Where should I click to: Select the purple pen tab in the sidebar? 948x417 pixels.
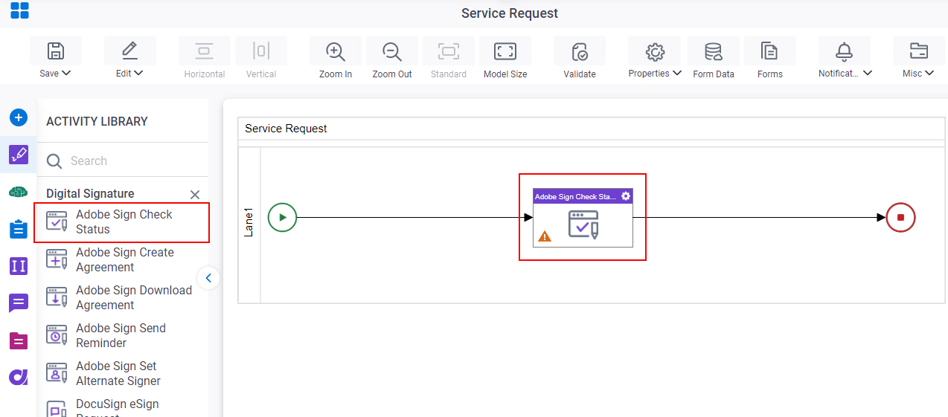pos(19,155)
